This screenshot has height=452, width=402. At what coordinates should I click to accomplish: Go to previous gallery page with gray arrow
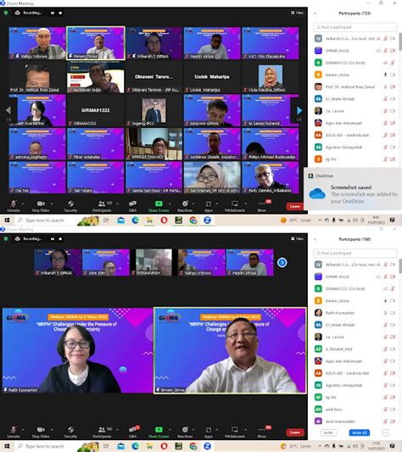coord(8,110)
